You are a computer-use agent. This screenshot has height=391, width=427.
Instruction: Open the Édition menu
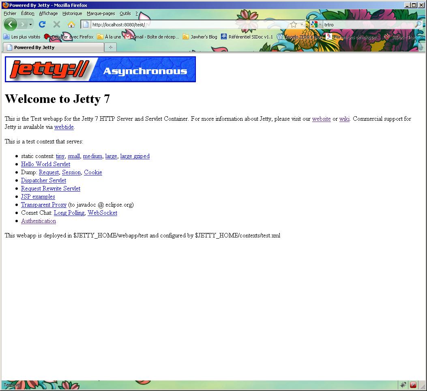pos(28,13)
